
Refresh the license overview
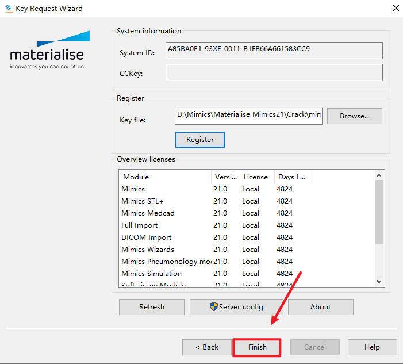coord(152,307)
